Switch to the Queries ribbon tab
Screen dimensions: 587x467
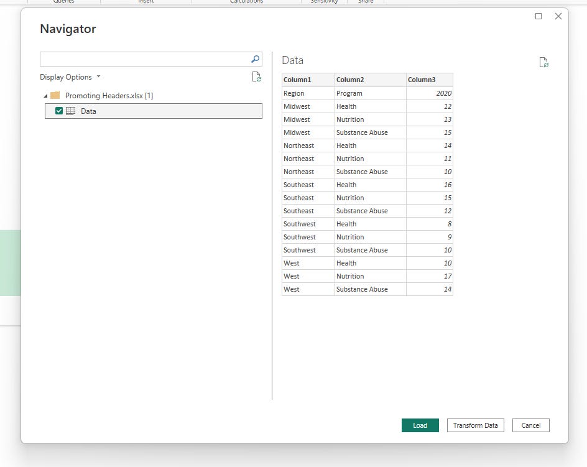click(64, 2)
